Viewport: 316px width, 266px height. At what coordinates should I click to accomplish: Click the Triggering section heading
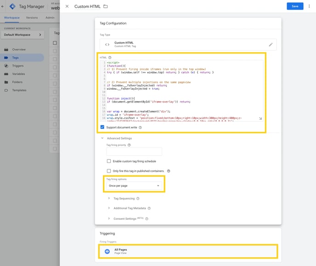tap(107, 233)
